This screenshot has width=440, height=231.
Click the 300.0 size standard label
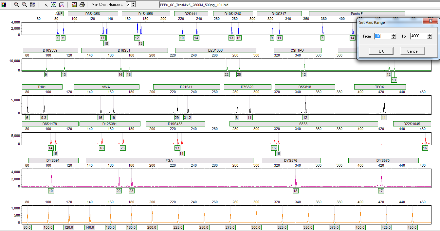coord(256,227)
